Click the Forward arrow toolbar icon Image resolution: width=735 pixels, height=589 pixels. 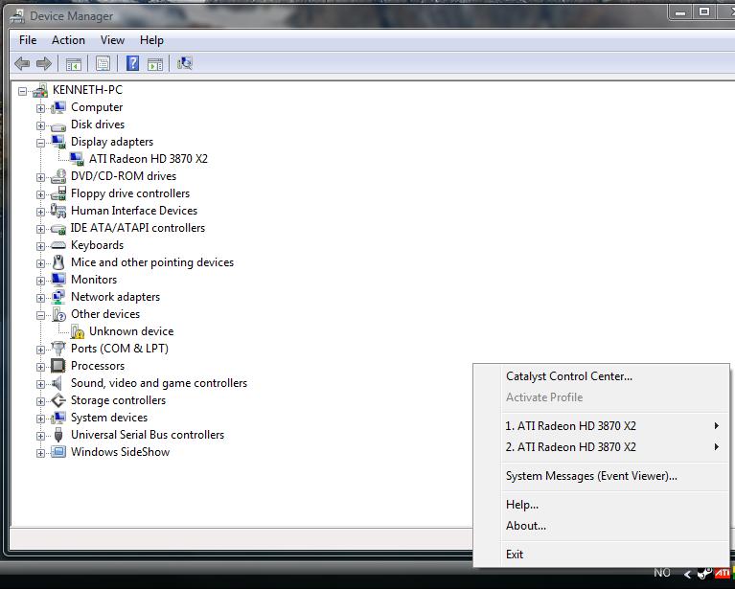pyautogui.click(x=44, y=63)
